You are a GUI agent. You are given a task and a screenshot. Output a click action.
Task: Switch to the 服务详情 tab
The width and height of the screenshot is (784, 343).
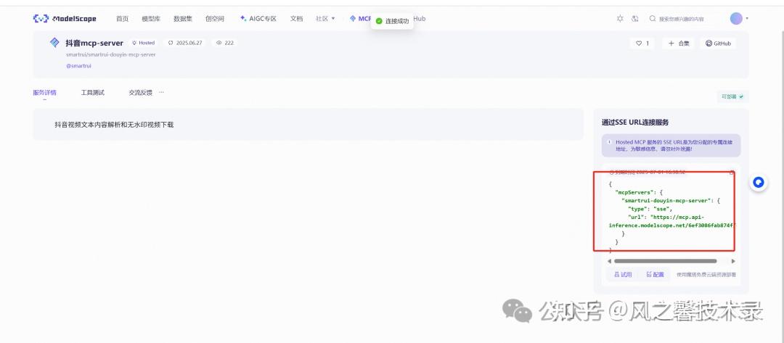(x=44, y=93)
